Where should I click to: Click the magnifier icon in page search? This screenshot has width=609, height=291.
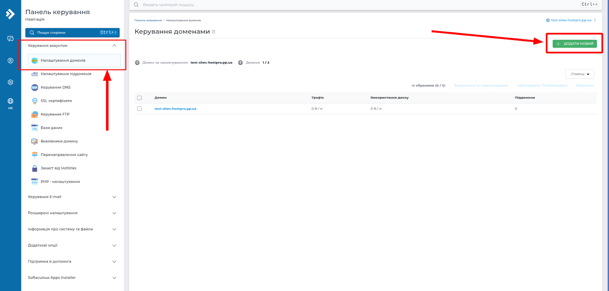(x=32, y=33)
